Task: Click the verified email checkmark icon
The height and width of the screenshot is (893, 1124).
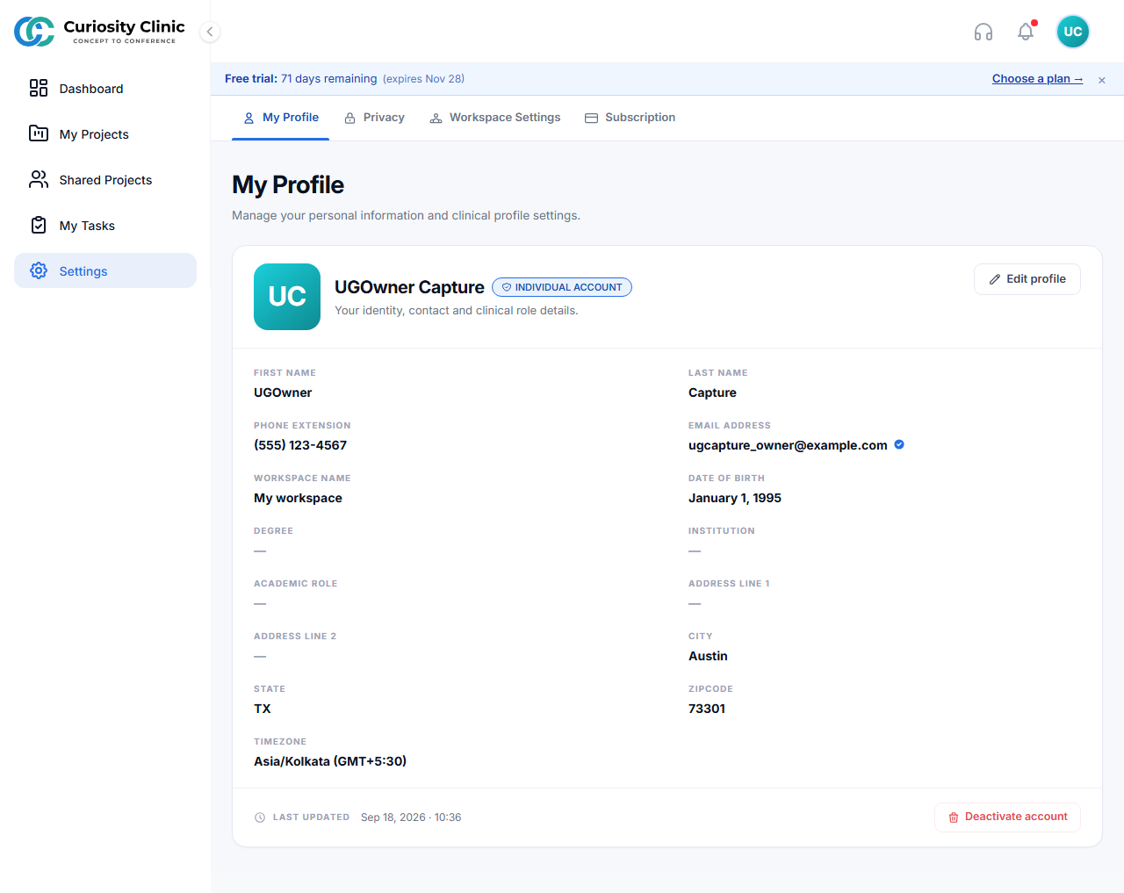Action: coord(899,444)
